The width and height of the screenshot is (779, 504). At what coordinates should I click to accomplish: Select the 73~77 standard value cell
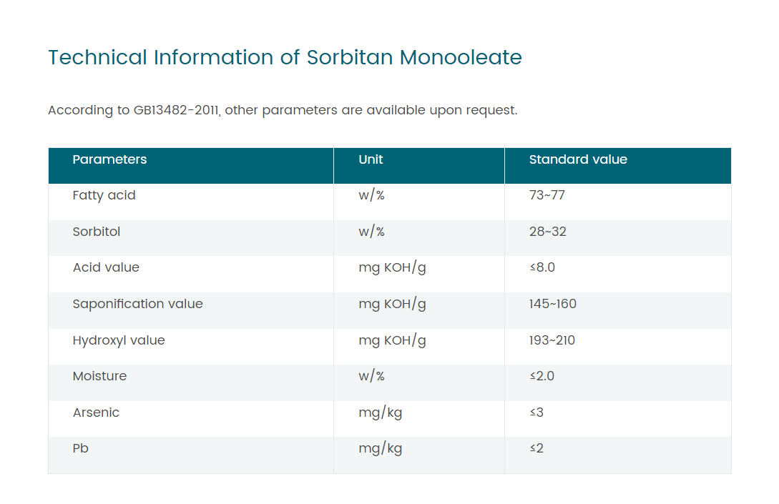pos(547,195)
